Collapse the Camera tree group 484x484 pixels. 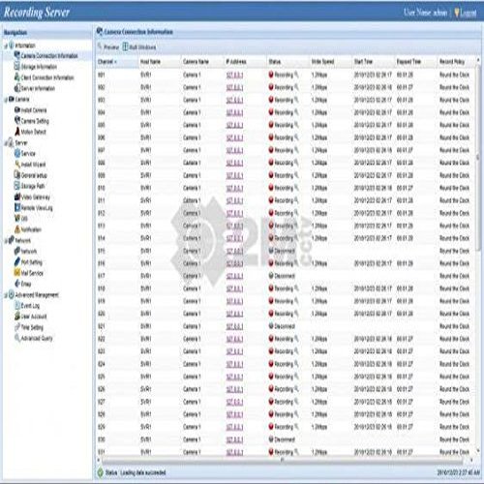coord(6,100)
